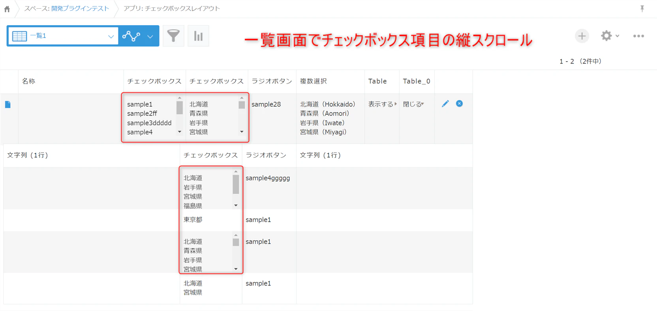Click the record count 1 - 2 (2件中)

[580, 61]
